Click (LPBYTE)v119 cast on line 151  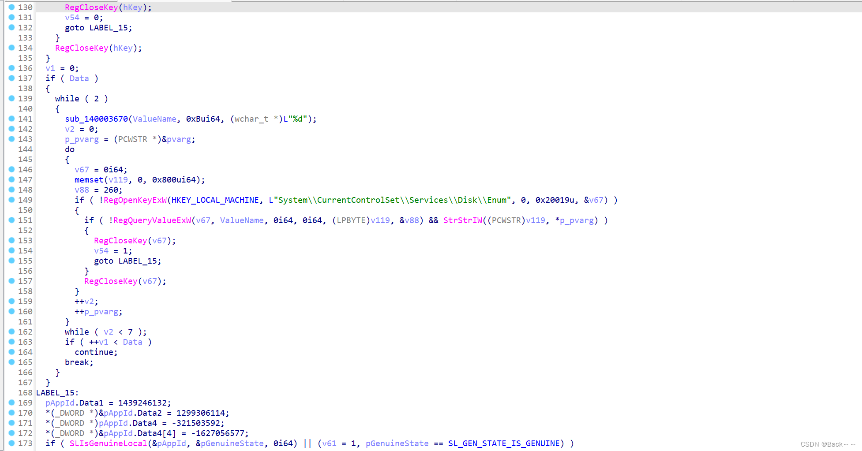click(361, 220)
